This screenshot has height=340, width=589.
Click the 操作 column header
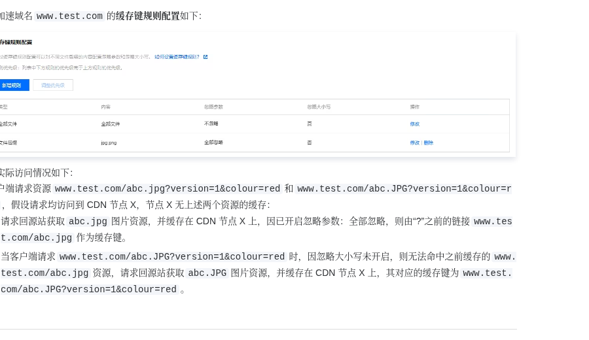tap(415, 107)
